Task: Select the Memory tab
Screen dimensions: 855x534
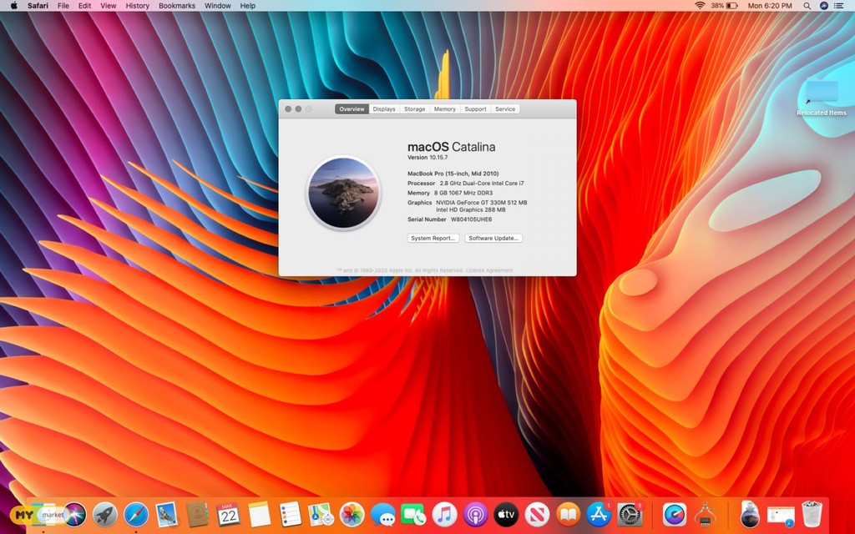Action: (x=444, y=109)
